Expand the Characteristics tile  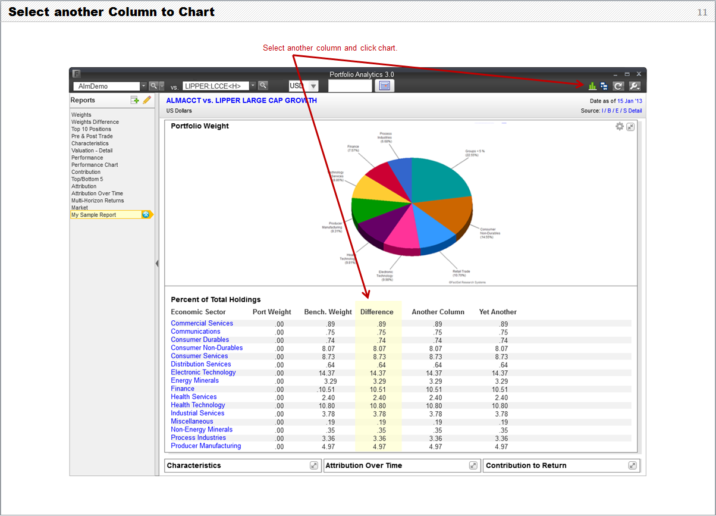[x=314, y=465]
